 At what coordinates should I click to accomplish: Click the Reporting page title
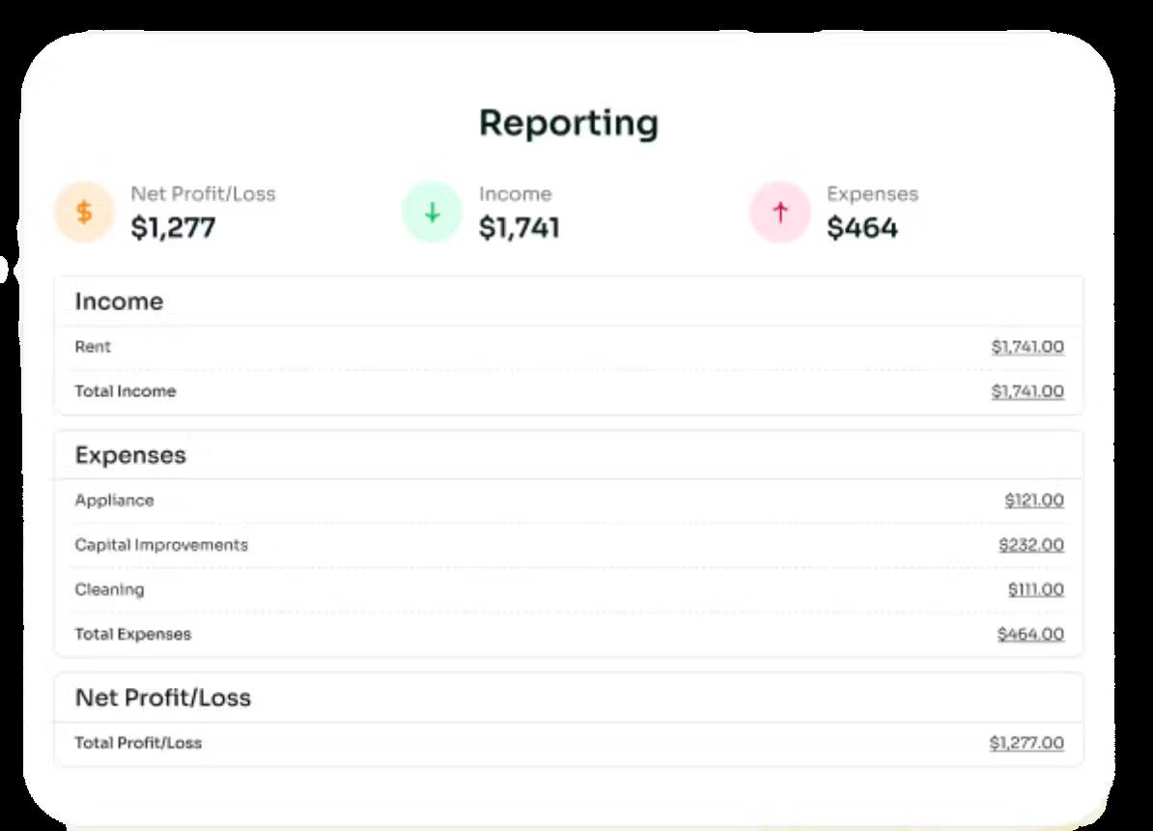(x=569, y=124)
